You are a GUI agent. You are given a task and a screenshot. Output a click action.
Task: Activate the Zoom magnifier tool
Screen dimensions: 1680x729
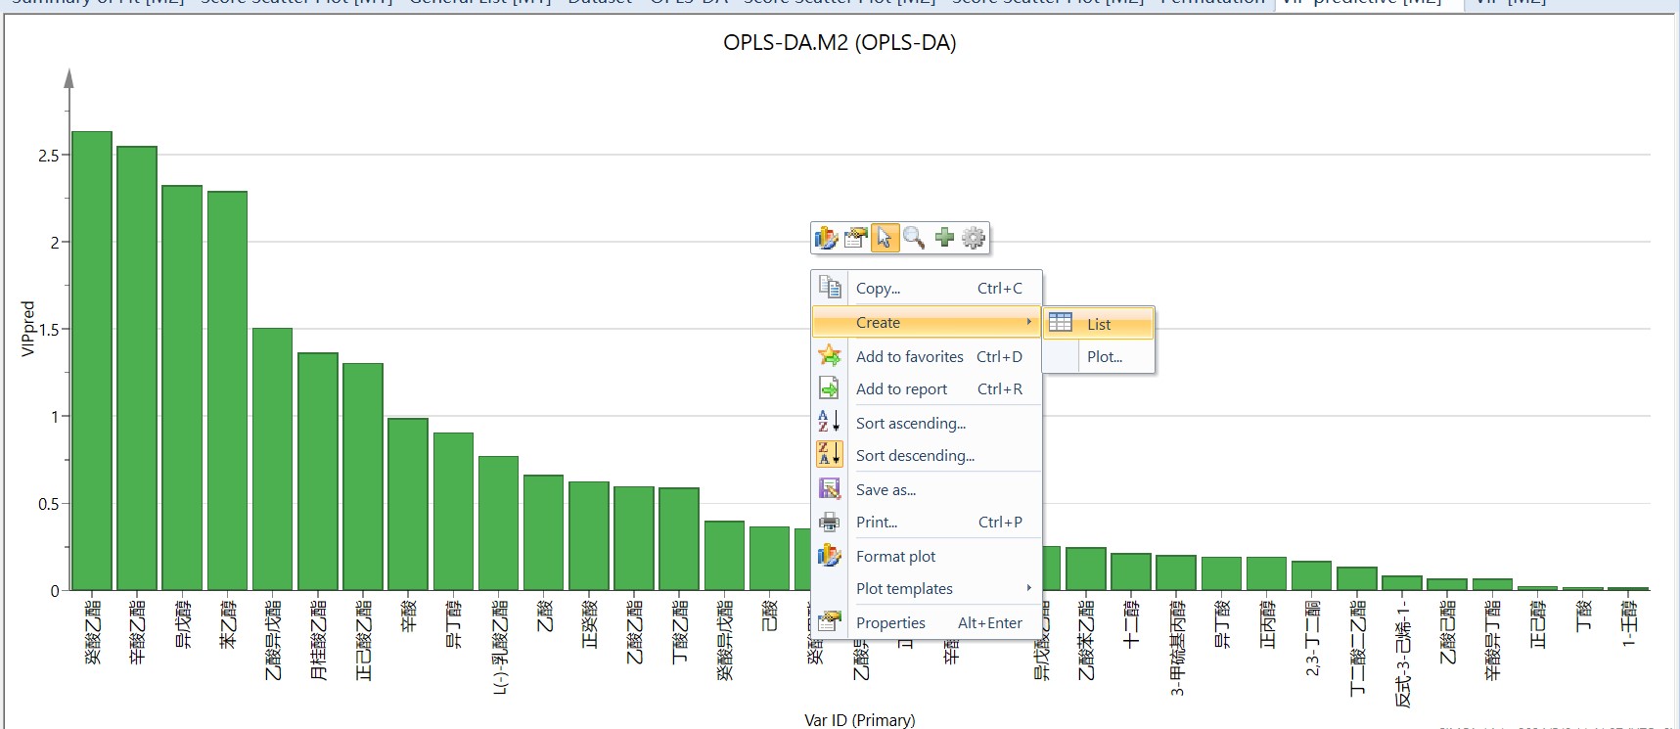click(914, 238)
